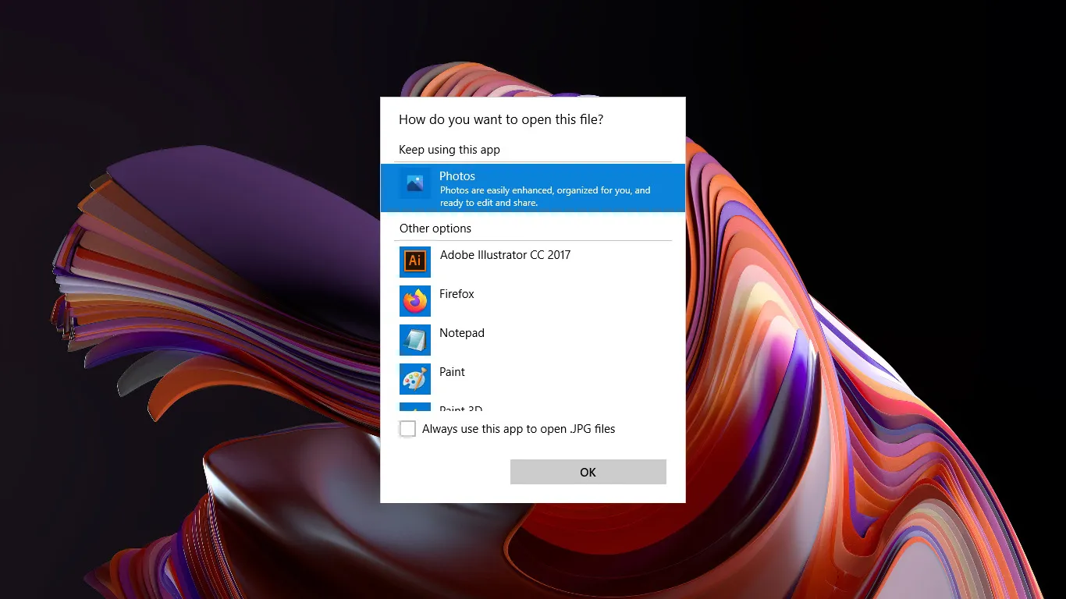This screenshot has height=599, width=1066.
Task: Click the 'Other options' section header
Action: 435,229
